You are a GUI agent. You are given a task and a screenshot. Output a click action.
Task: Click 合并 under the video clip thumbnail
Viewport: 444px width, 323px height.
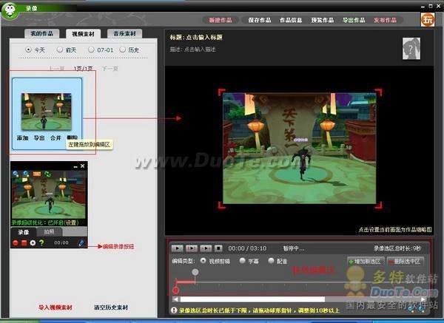[x=55, y=138]
